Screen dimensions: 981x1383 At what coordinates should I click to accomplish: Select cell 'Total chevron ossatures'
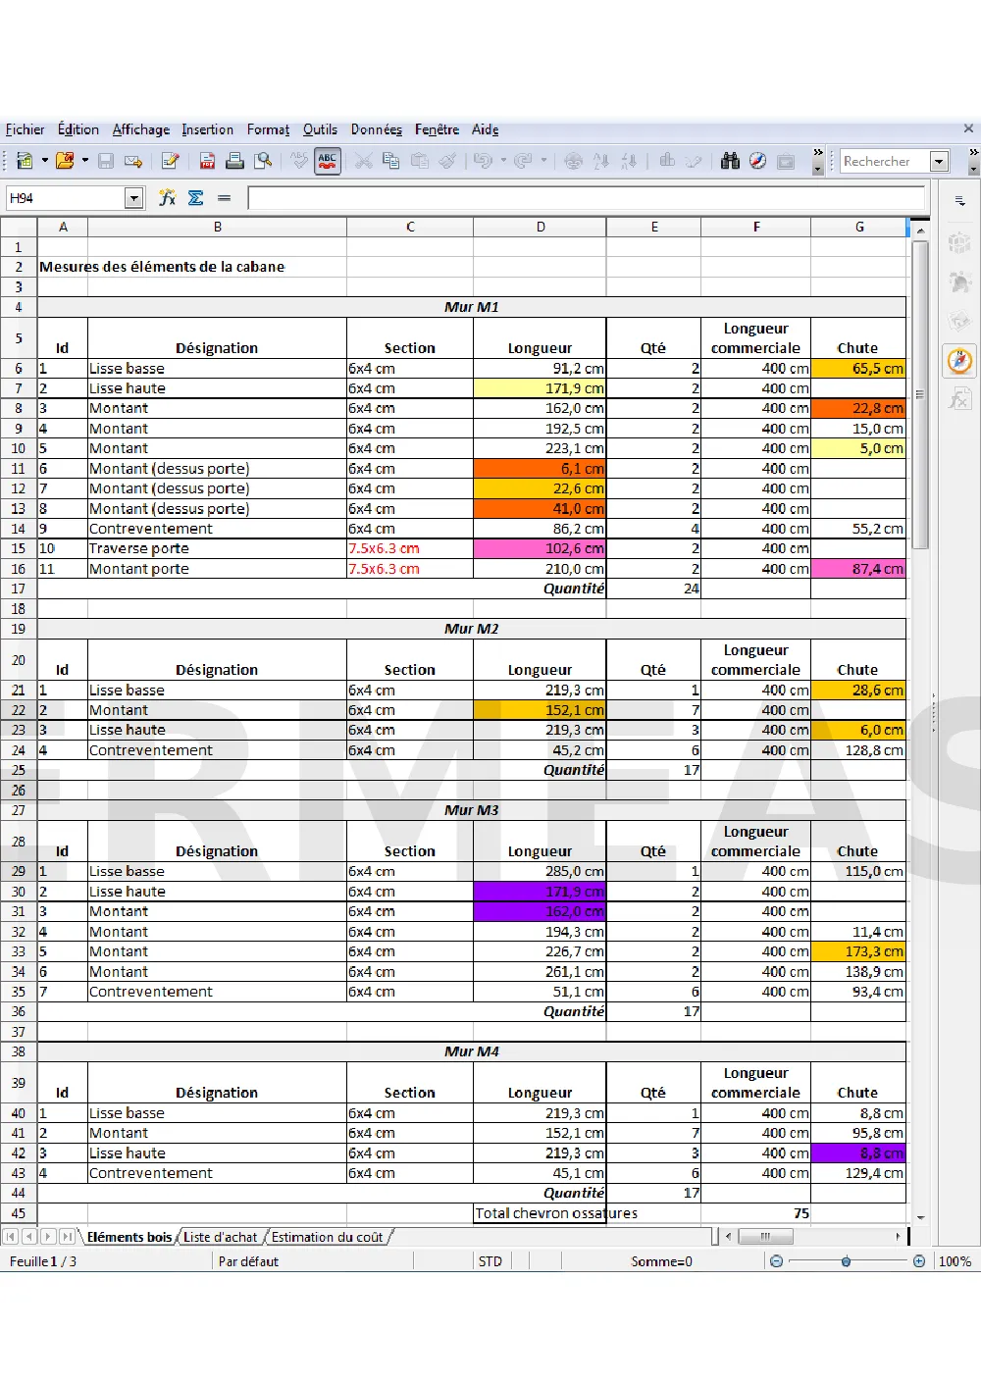click(x=556, y=1213)
